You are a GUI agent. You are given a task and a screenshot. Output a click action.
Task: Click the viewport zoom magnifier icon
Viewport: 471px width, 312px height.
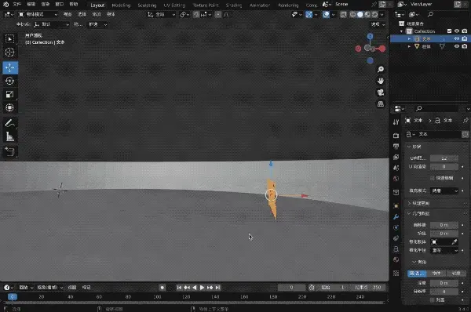tap(381, 70)
